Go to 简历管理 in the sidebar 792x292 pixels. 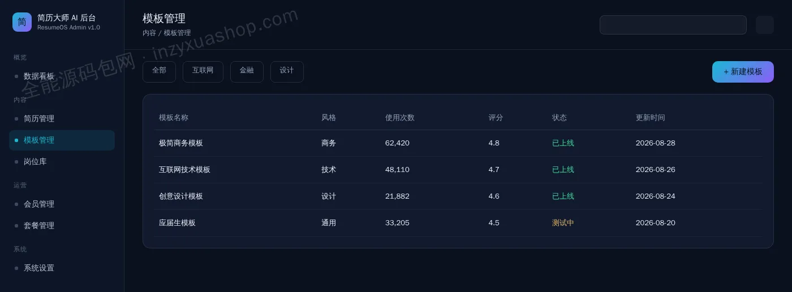62,119
